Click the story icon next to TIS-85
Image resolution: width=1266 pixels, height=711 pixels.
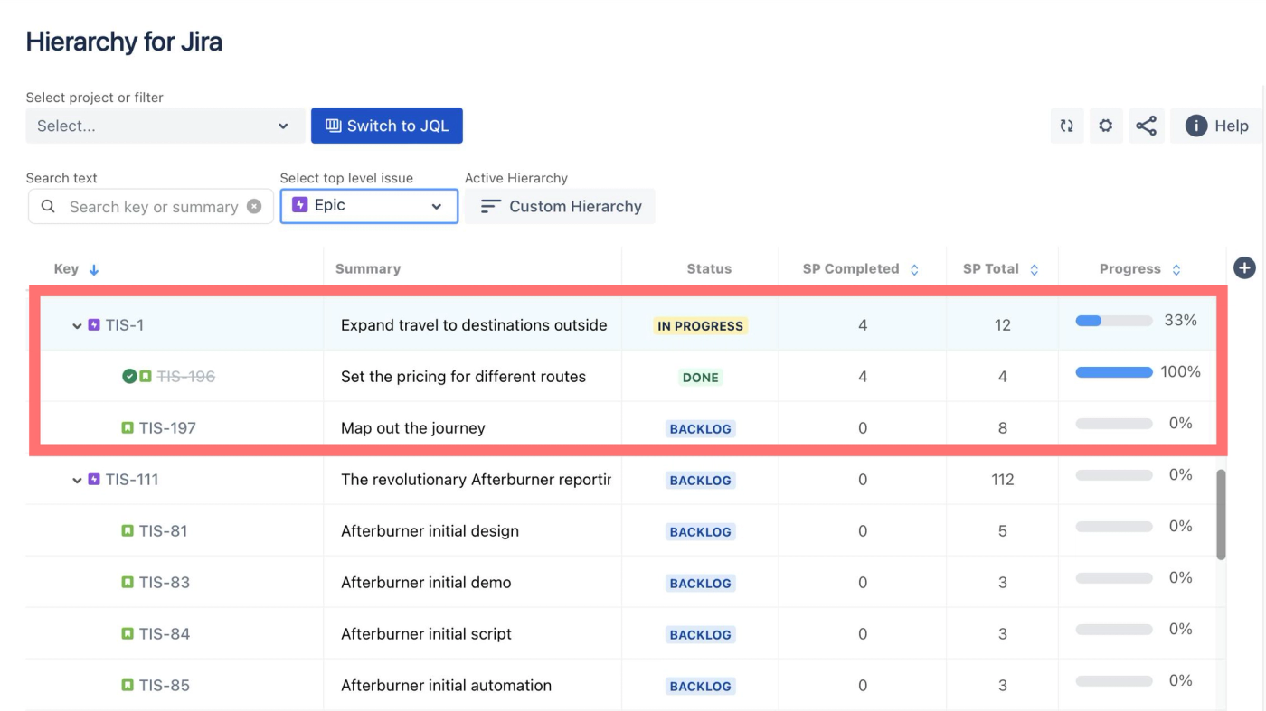click(x=128, y=685)
